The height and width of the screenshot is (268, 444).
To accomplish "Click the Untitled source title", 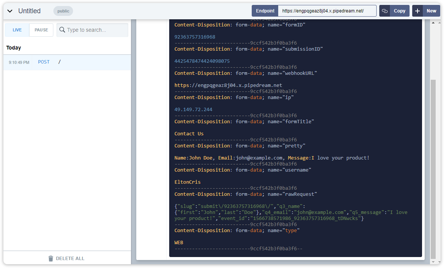I will 30,11.
